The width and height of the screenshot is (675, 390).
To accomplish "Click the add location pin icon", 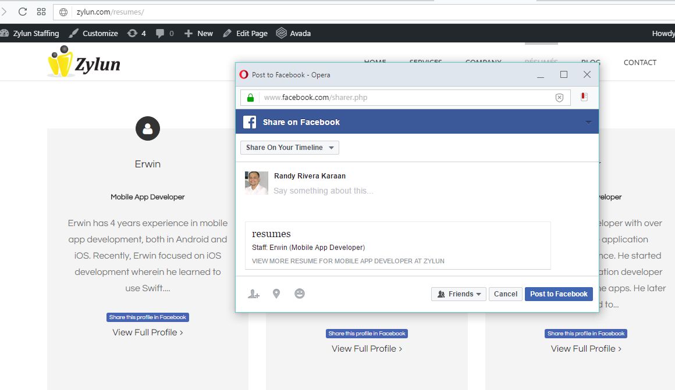I will (x=276, y=294).
